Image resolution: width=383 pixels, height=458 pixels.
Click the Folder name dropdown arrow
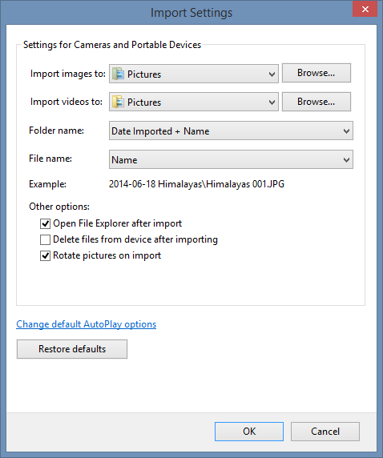point(346,131)
